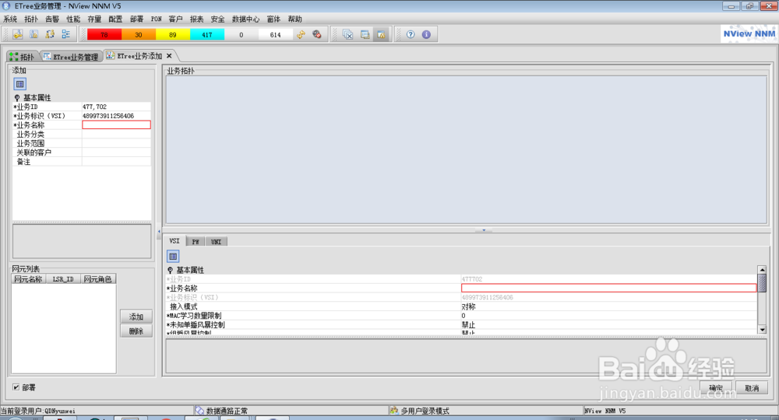Screen dimensions: 779x420
Task: Click the left 业务名称 input field
Action: point(116,125)
